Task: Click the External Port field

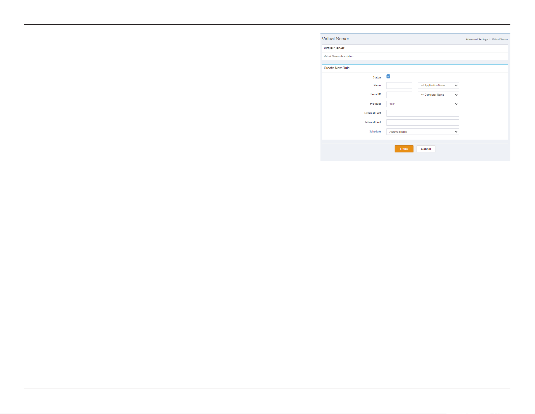Action: (423, 113)
